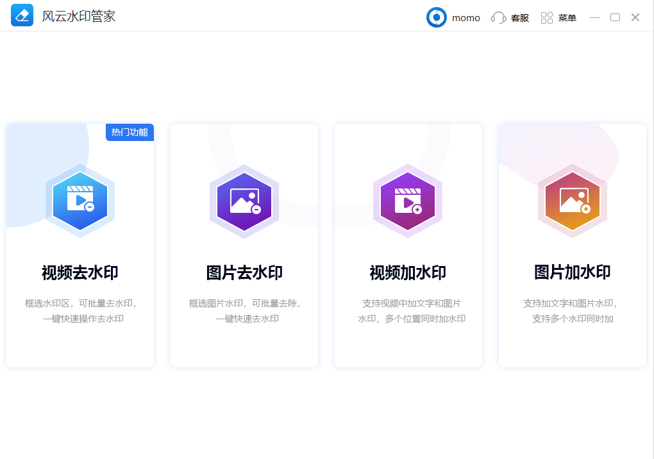This screenshot has width=654, height=459.
Task: Open the momo user avatar icon
Action: 436,17
